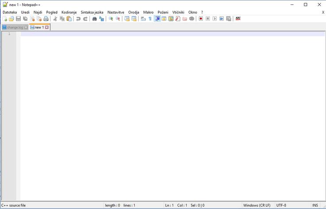Viewport: 326px width, 209px height.
Task: Save the current file via floppy icon
Action: point(18,19)
